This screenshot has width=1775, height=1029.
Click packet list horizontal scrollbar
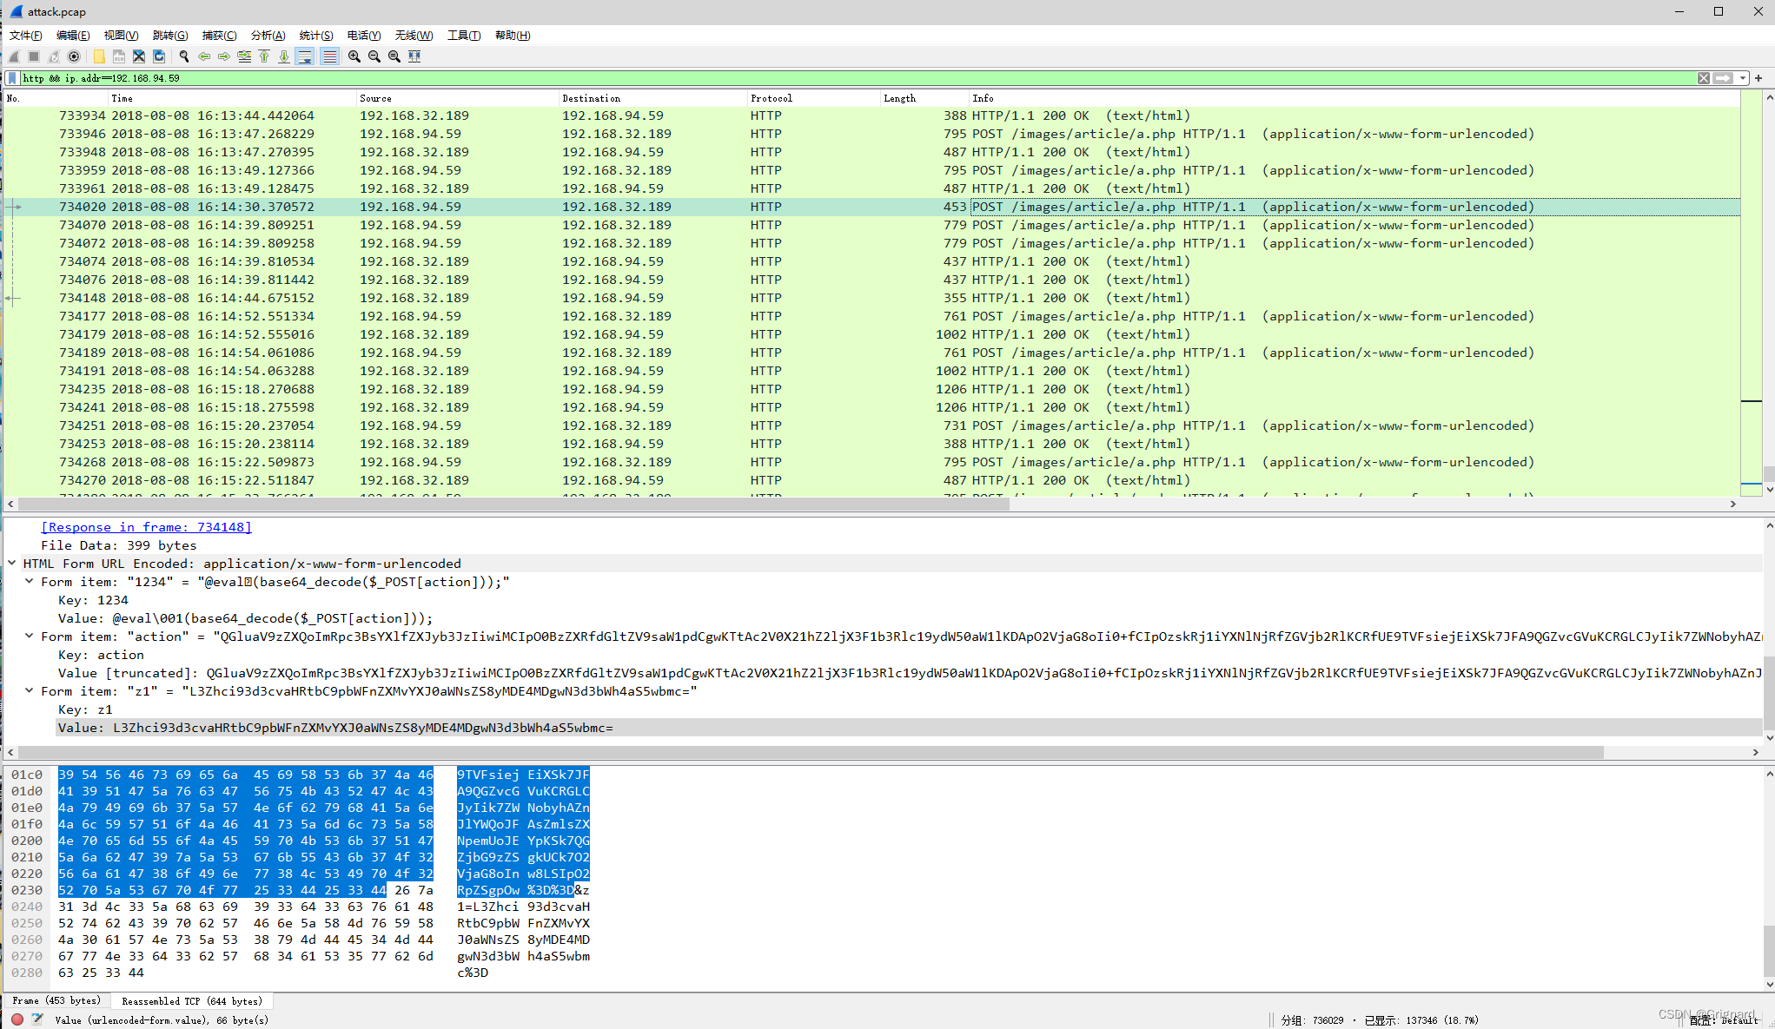(x=513, y=504)
